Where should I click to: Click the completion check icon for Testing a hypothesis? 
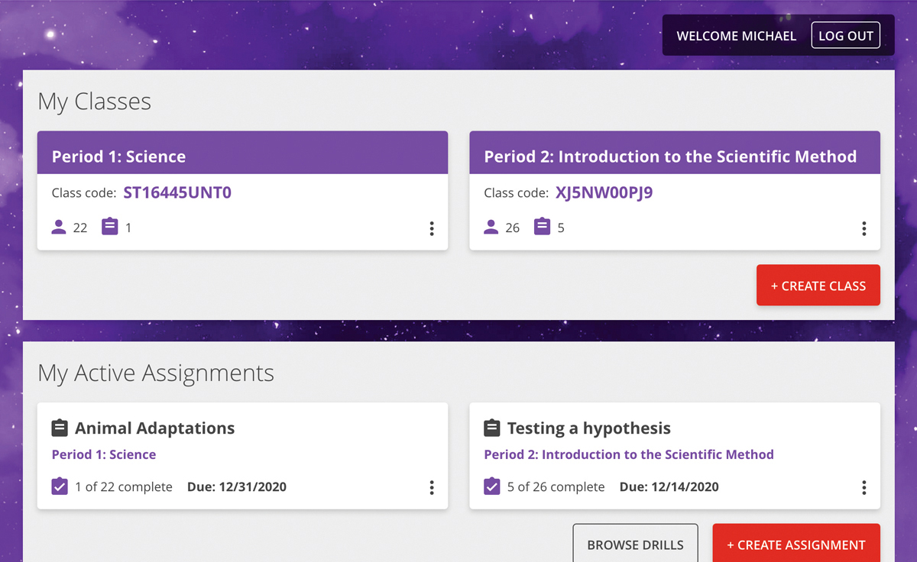[492, 486]
